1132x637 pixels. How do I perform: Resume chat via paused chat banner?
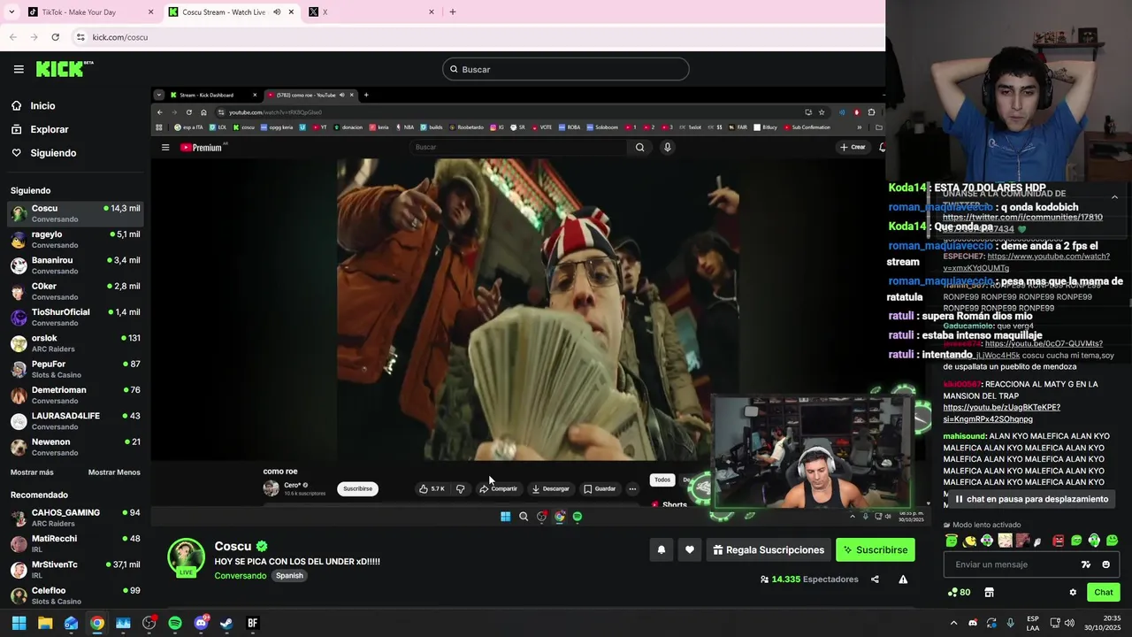(x=1031, y=499)
